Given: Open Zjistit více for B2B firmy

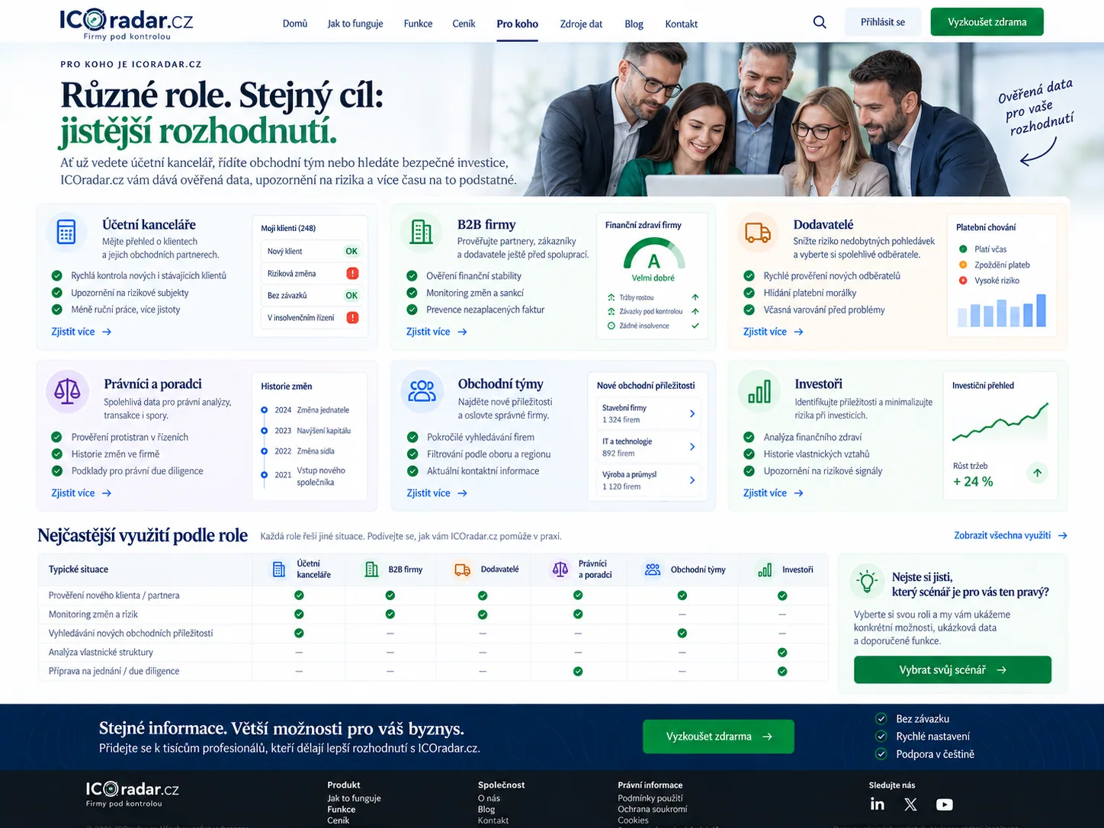Looking at the screenshot, I should 437,332.
